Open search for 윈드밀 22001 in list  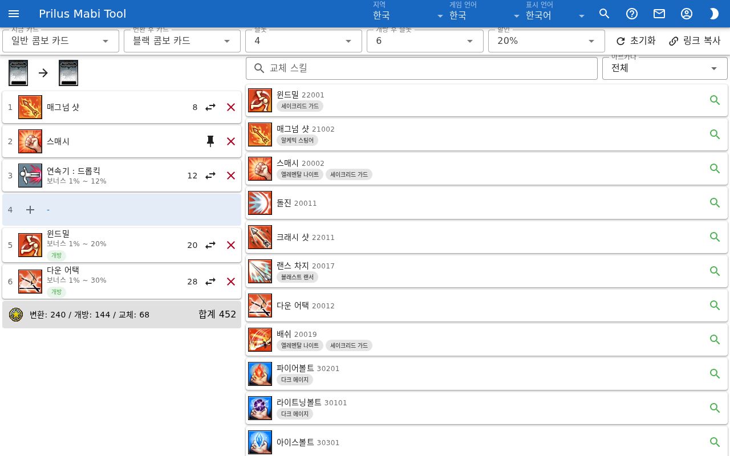[715, 100]
